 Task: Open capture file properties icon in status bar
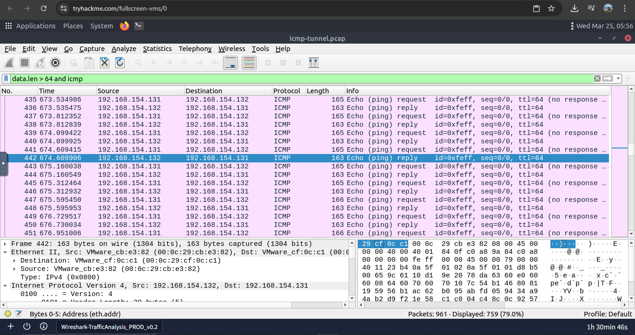[19, 314]
